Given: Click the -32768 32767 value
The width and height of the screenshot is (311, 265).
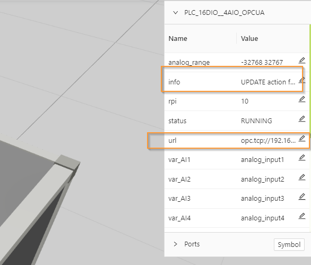Looking at the screenshot, I should pyautogui.click(x=262, y=63).
